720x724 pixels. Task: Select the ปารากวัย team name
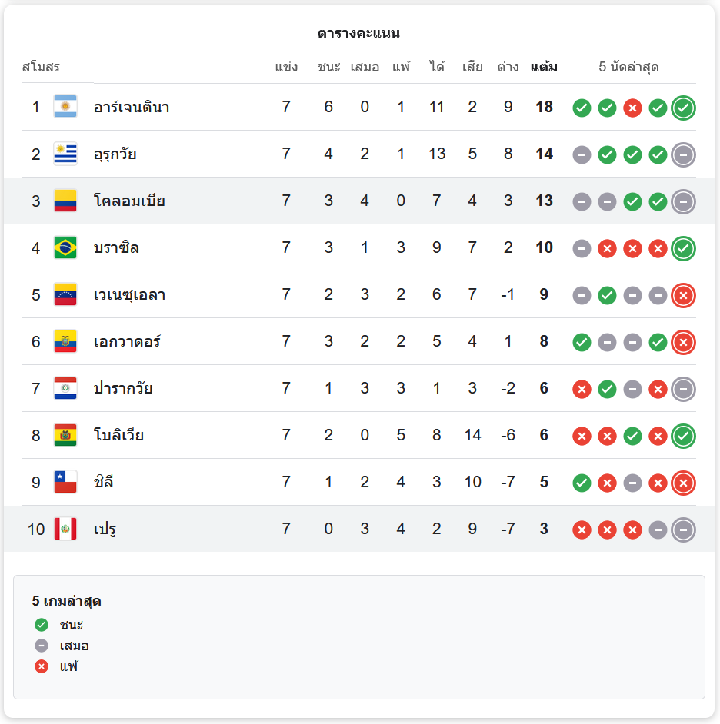tap(123, 388)
